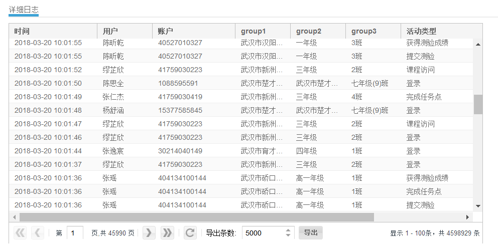
Task: Click timestamp 2018-03-20 10:01:48
Action: click(48, 110)
